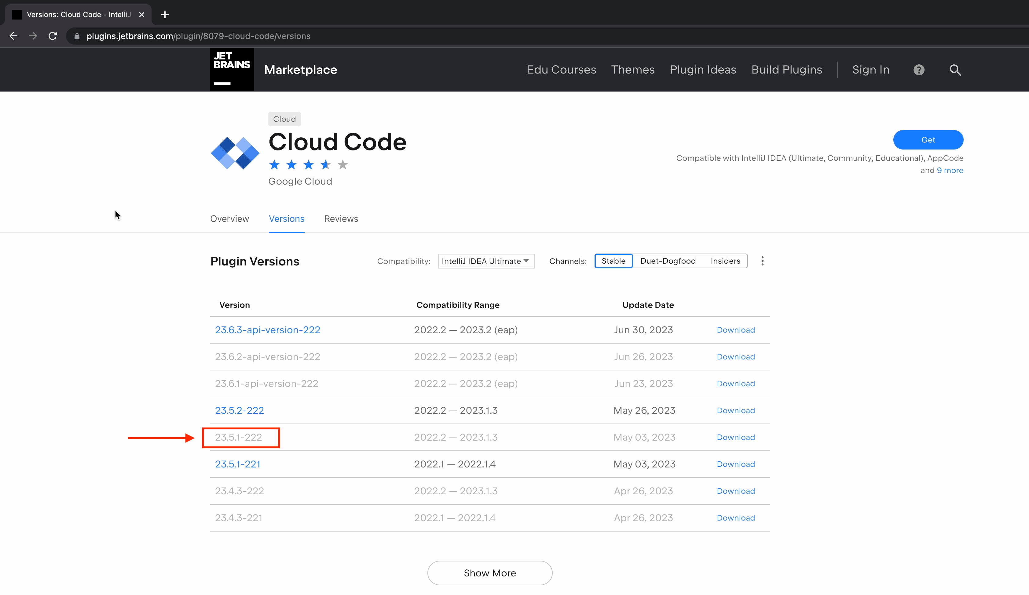
Task: Click the Cloud Code plugin logo
Action: pyautogui.click(x=235, y=153)
